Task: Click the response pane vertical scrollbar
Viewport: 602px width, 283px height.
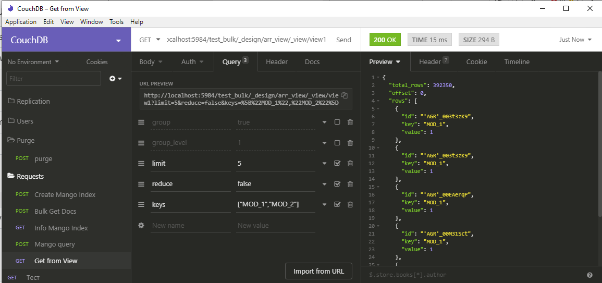Action: point(600,146)
